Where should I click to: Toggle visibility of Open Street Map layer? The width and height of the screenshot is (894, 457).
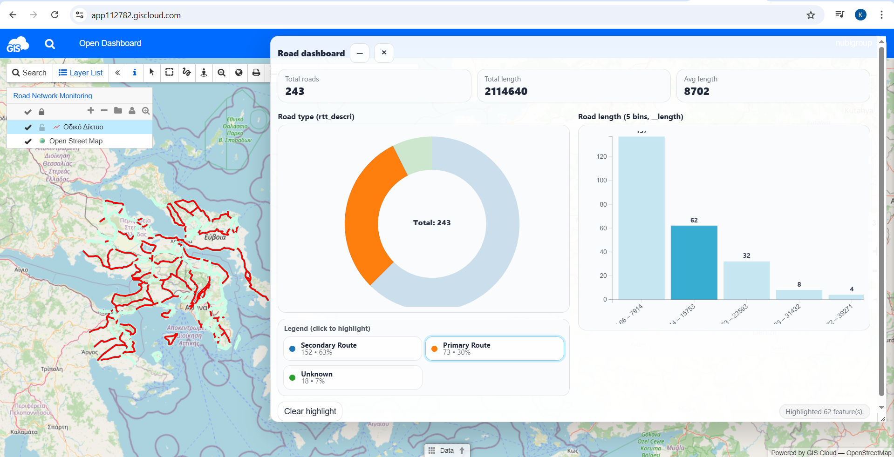coord(28,141)
